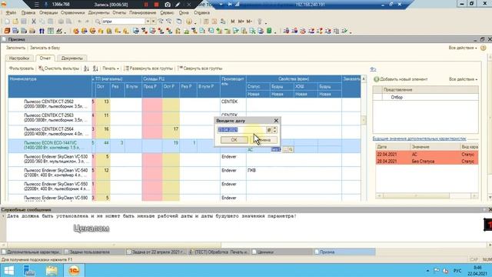
Task: Open the Планирование menu
Action: pos(142,13)
